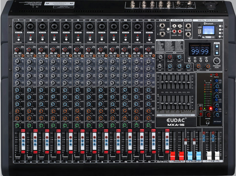Click the red MAIN L fader
The image size is (236, 176).
point(173,156)
